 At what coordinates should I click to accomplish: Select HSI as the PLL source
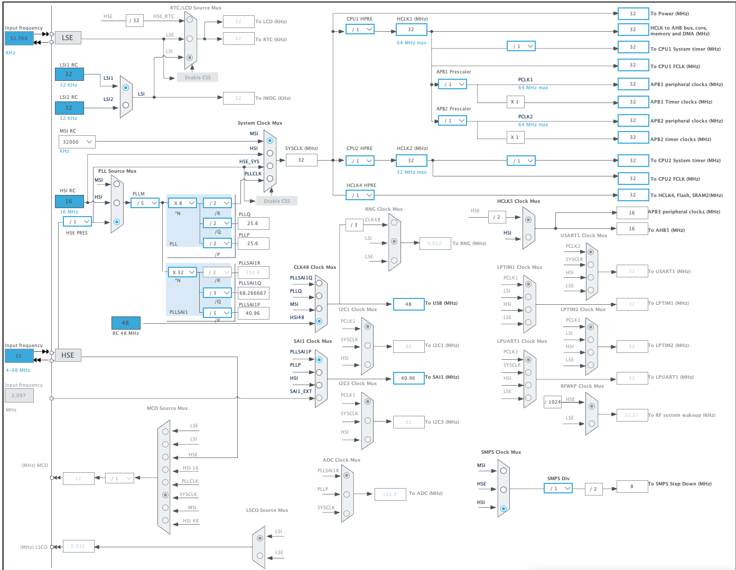click(117, 203)
